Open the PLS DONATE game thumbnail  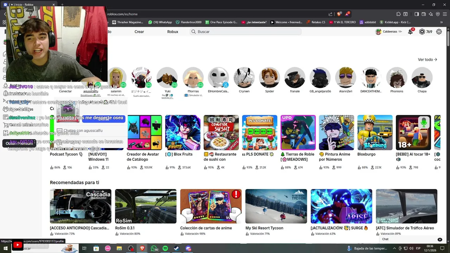(x=259, y=133)
